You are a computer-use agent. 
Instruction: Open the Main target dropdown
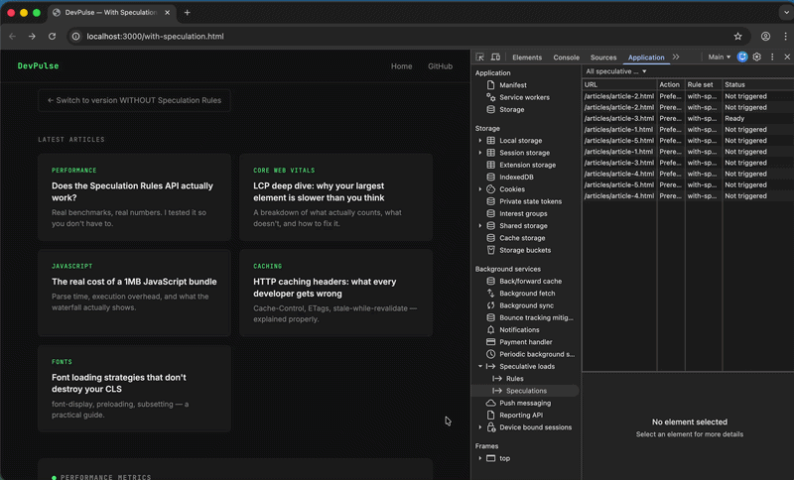(719, 58)
